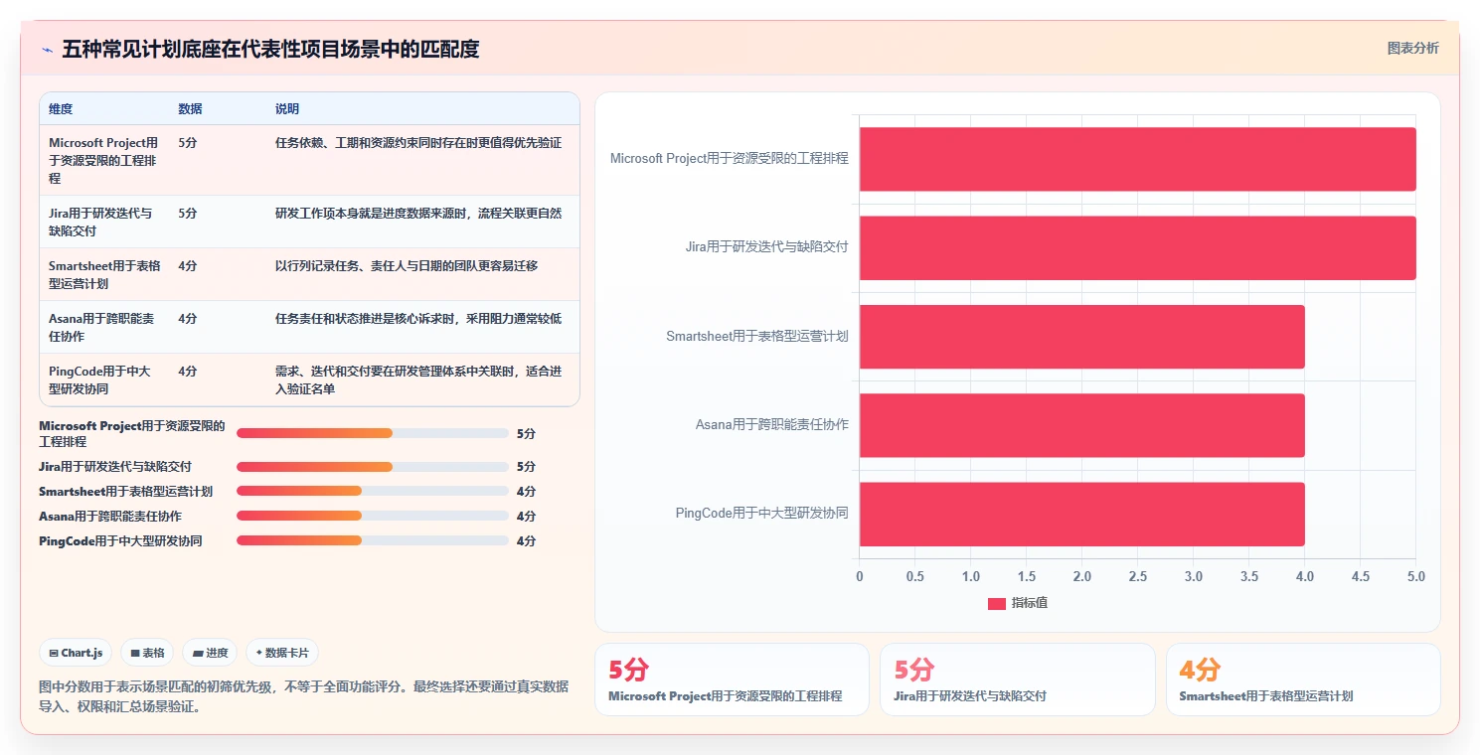Click chart axis label Jira用于研发迭代与缺陷交付

767,247
